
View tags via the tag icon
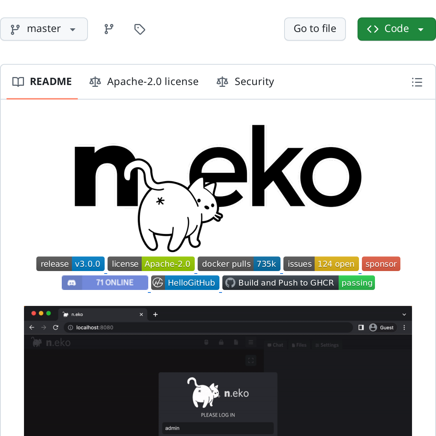[140, 29]
